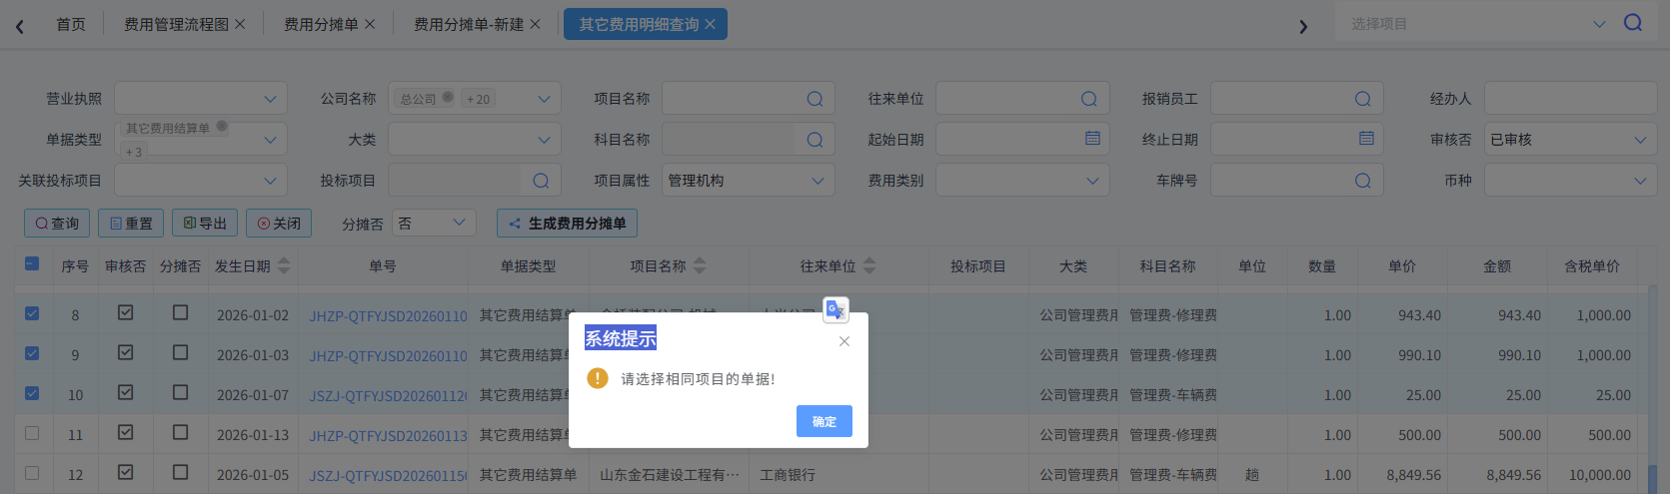Expand the 单据类型 dropdown
This screenshot has height=494, width=1670.
click(x=270, y=140)
